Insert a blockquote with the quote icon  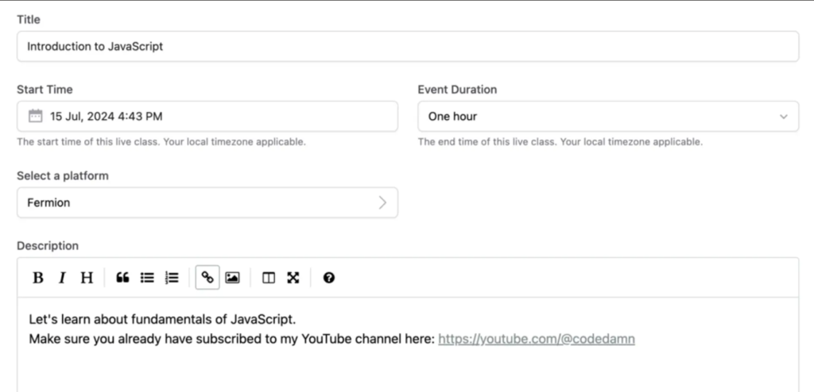(122, 278)
